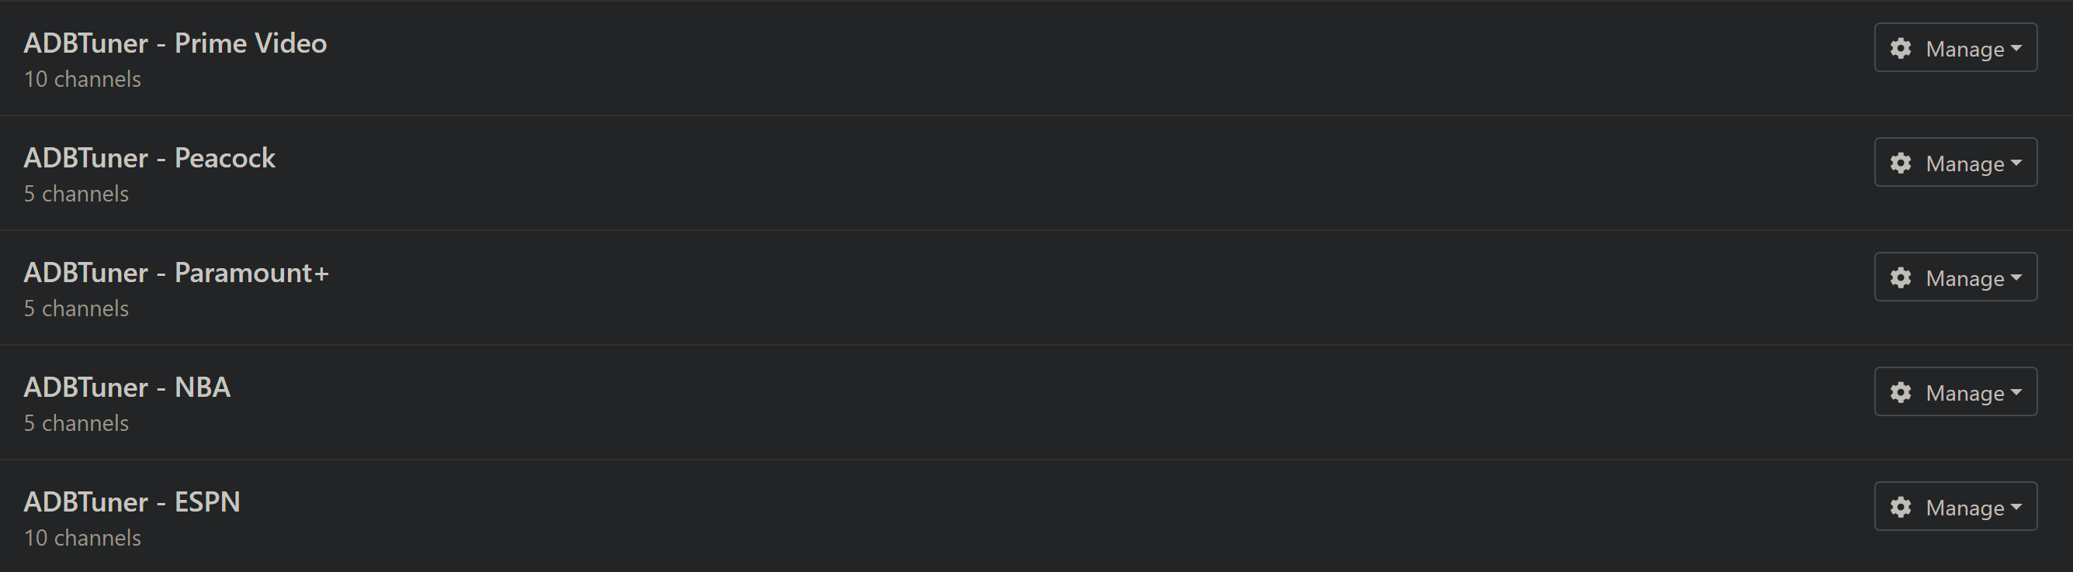Screen dimensions: 2073x572
Task: Select the ADBTuner - Prime Video title
Action: pyautogui.click(x=175, y=43)
